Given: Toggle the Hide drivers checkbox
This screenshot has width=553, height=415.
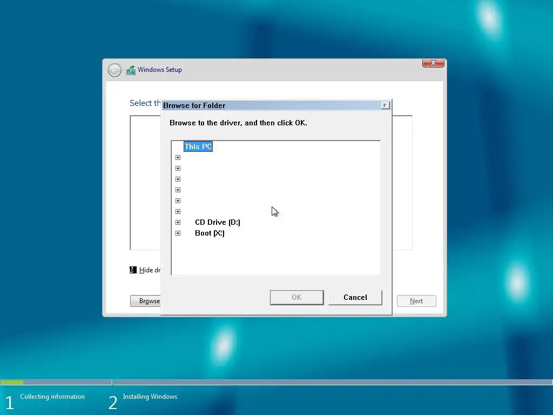Looking at the screenshot, I should coord(133,270).
